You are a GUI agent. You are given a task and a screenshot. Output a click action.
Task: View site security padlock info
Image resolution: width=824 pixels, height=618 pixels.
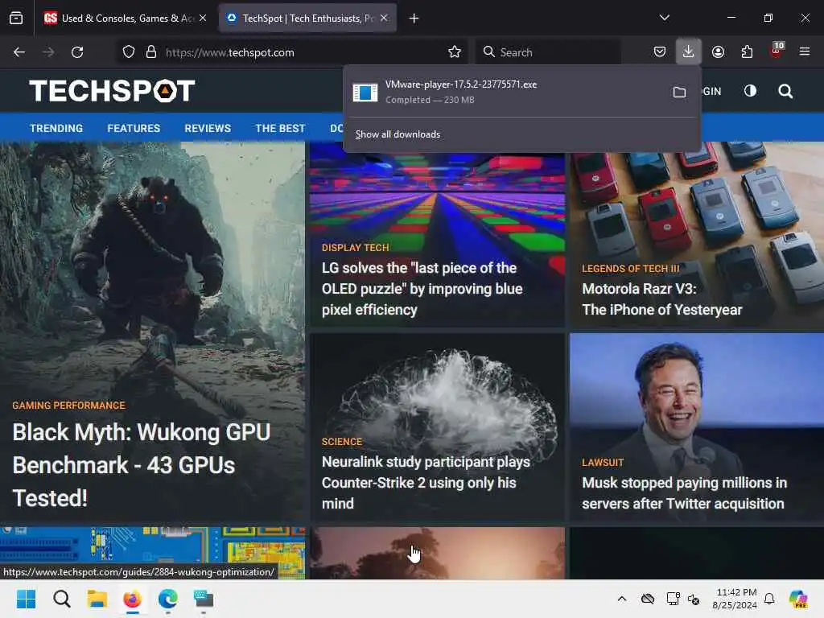point(151,52)
